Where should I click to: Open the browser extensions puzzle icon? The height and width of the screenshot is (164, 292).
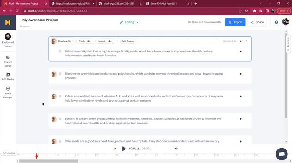click(255, 11)
